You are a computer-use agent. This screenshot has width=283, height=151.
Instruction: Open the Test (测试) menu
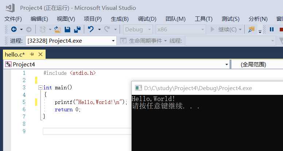coord(230,19)
